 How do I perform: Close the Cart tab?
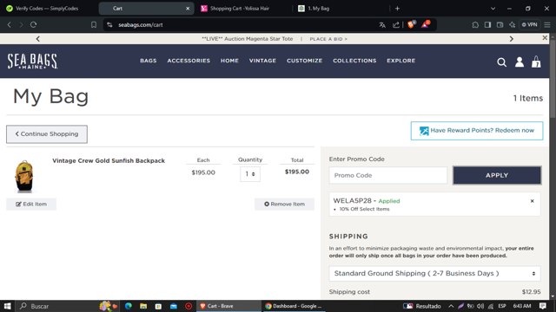(x=188, y=9)
